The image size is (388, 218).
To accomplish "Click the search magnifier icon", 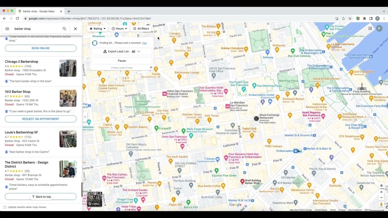I will [x=64, y=29].
